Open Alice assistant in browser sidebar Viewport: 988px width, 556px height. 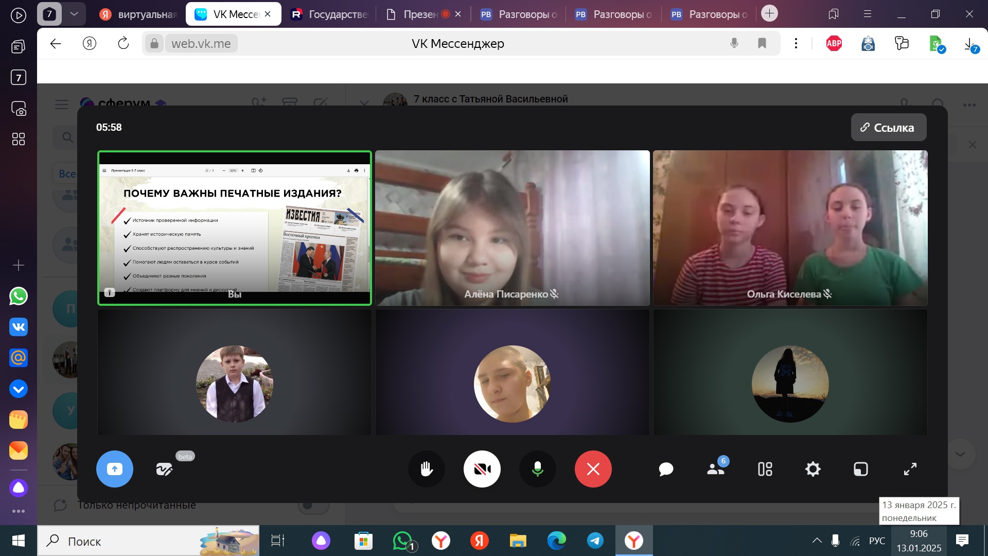19,488
